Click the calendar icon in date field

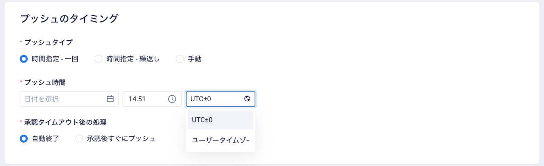tap(110, 99)
